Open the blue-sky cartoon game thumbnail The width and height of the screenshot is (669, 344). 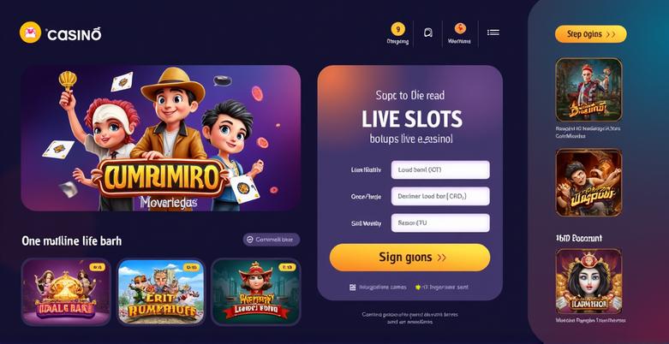pos(161,292)
